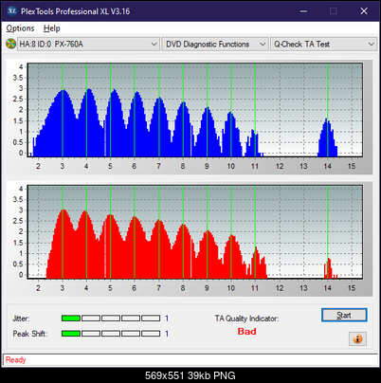Click the Start button
This screenshot has width=381, height=383.
click(344, 315)
